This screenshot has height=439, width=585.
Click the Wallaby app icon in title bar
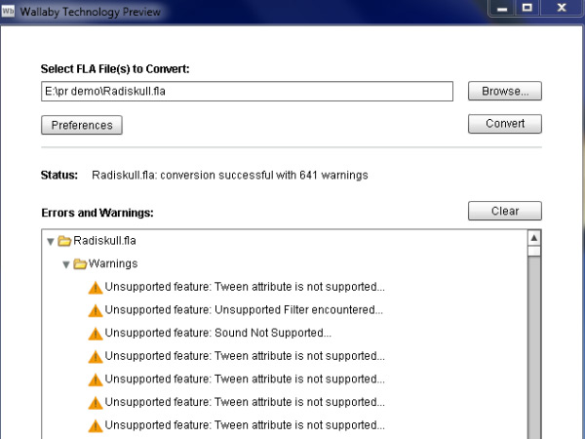(8, 11)
